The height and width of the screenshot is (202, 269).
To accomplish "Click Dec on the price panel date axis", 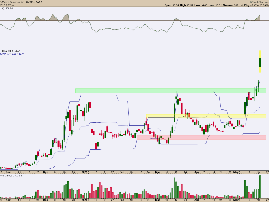I will pyautogui.click(x=45, y=172).
